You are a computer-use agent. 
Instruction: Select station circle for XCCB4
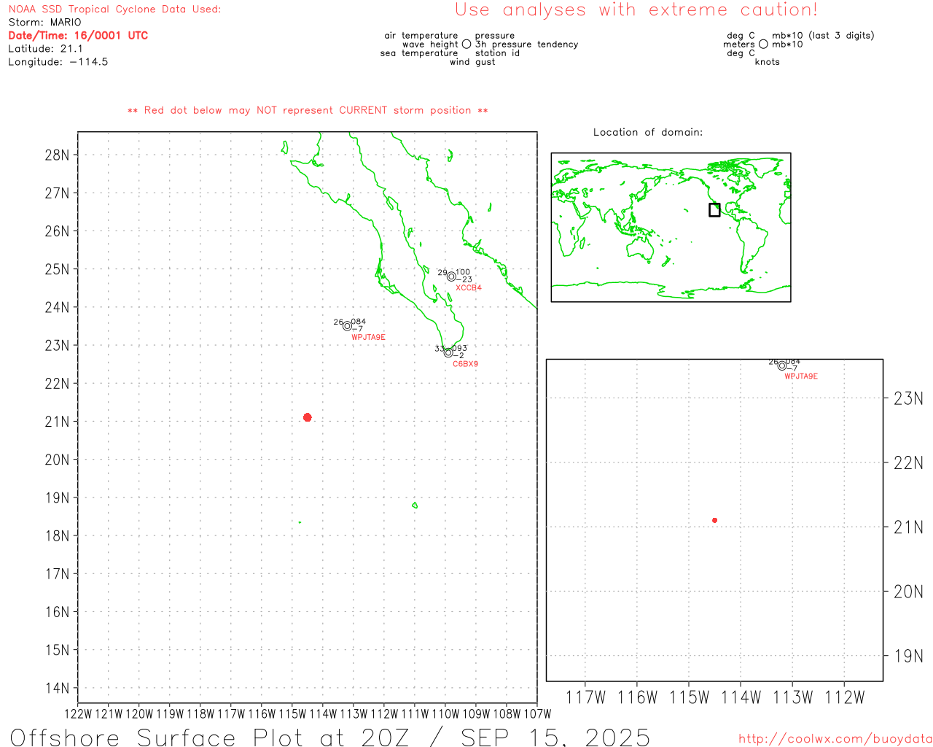(451, 276)
